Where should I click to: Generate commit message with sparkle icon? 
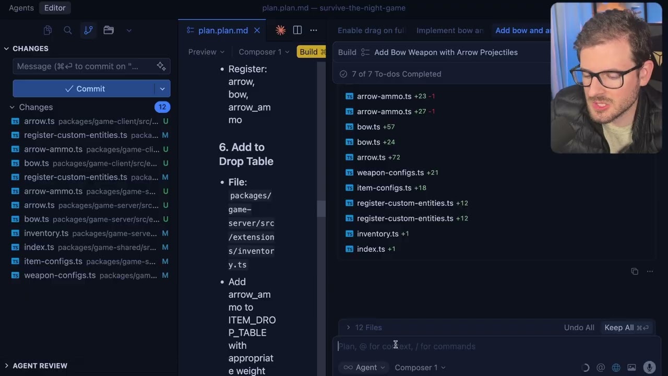click(161, 66)
